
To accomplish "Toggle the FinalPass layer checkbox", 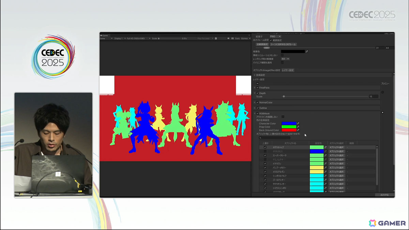I will pyautogui.click(x=258, y=88).
